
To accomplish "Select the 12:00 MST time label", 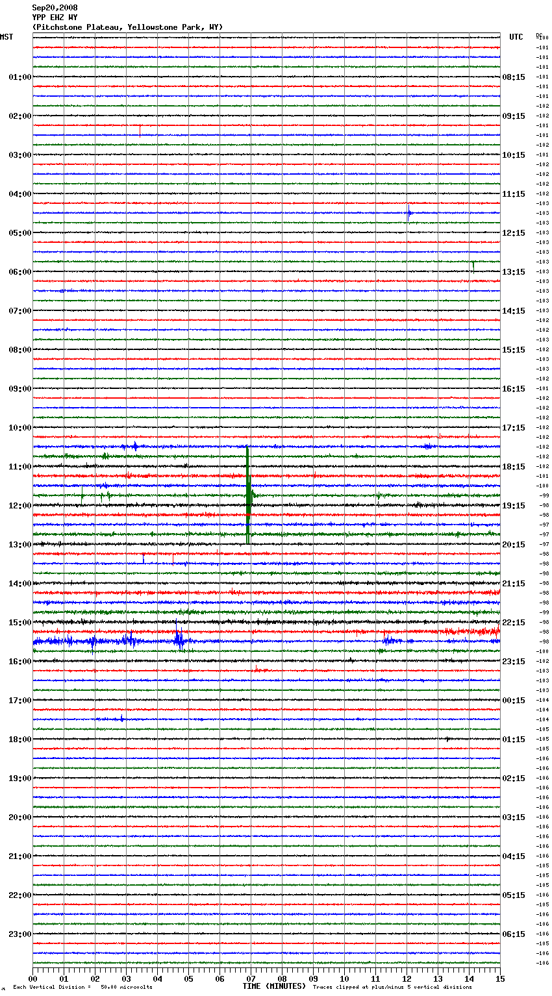I will (x=20, y=506).
